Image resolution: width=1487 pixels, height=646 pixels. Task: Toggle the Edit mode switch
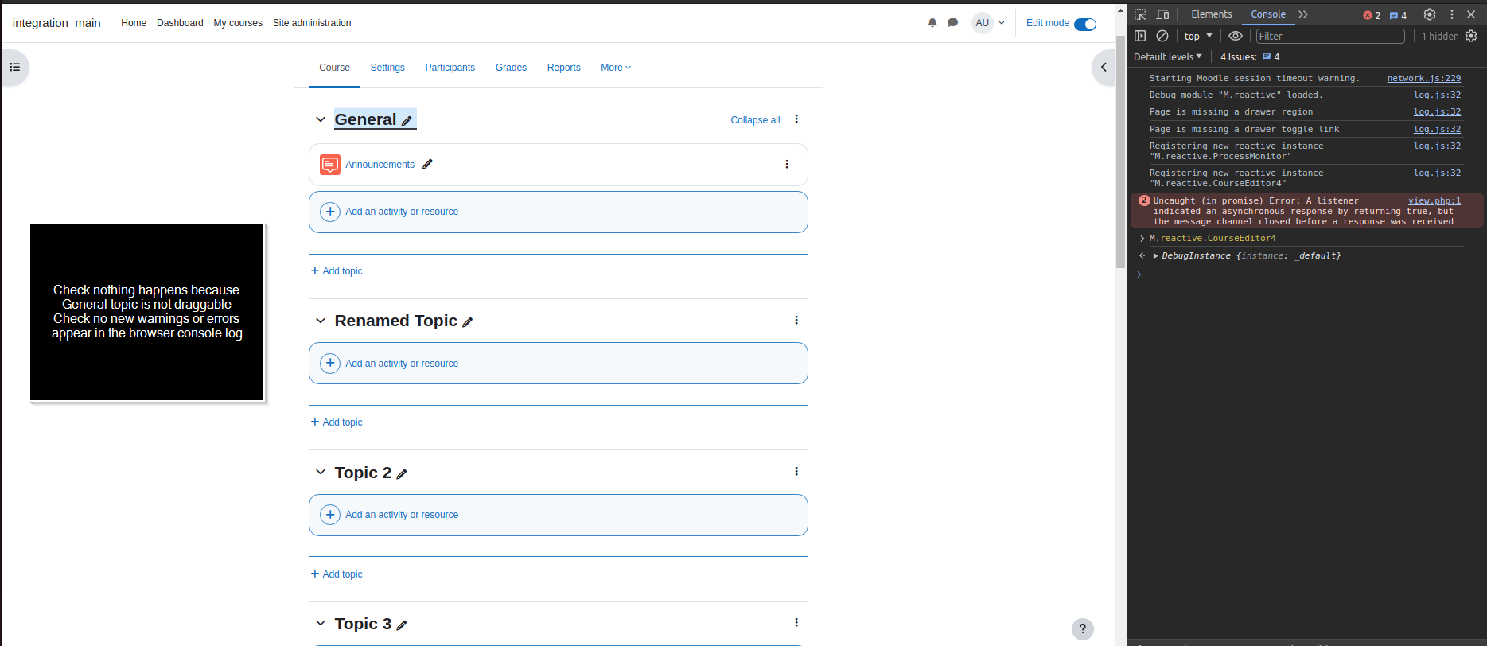(1085, 24)
